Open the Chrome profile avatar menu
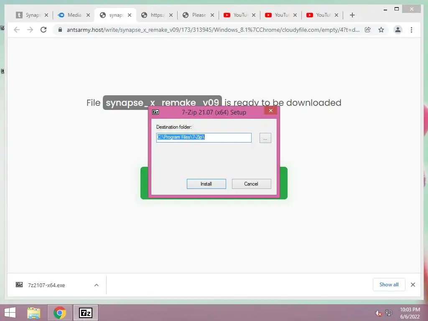This screenshot has height=321, width=428. pos(398,30)
